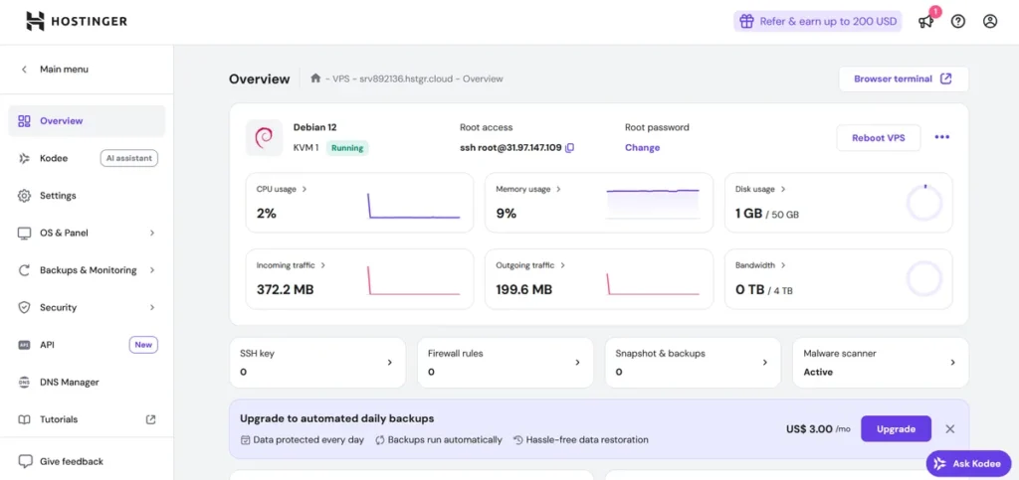This screenshot has height=480, width=1019.
Task: Open DNS Manager in the sidebar
Action: (87, 382)
